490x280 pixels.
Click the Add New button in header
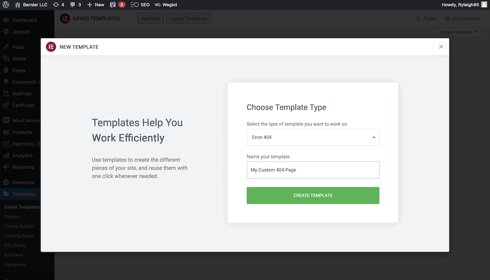click(150, 19)
